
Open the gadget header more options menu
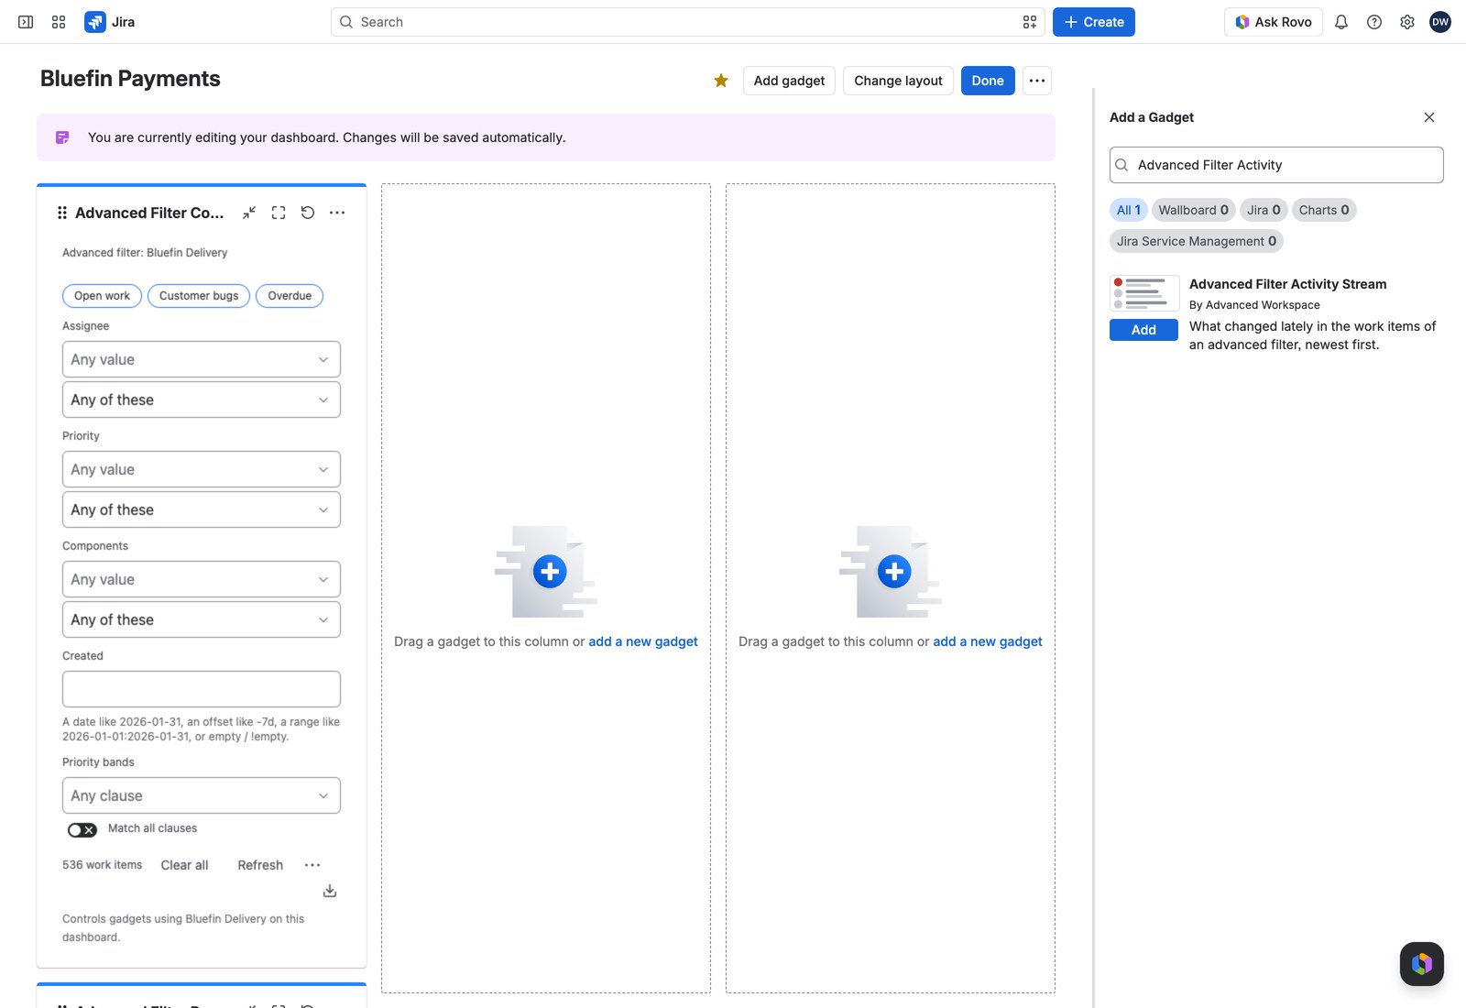(337, 213)
